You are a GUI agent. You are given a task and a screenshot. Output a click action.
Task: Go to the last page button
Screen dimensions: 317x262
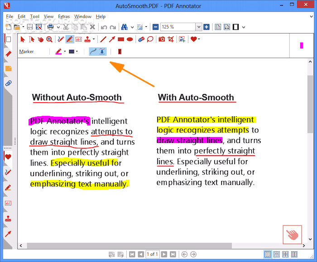(173, 254)
